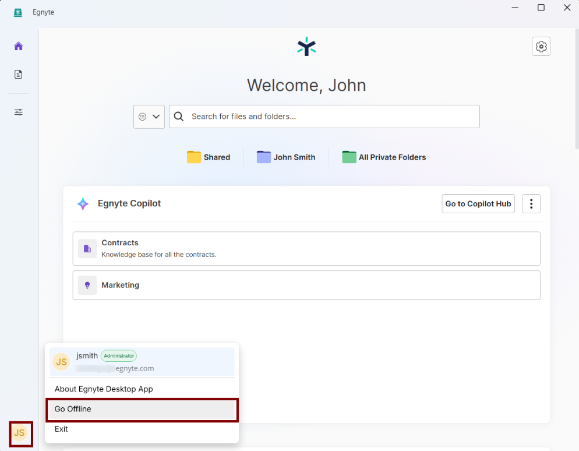Click the Egnyte Copilot heading text
Viewport: 579px width, 451px height.
point(129,203)
